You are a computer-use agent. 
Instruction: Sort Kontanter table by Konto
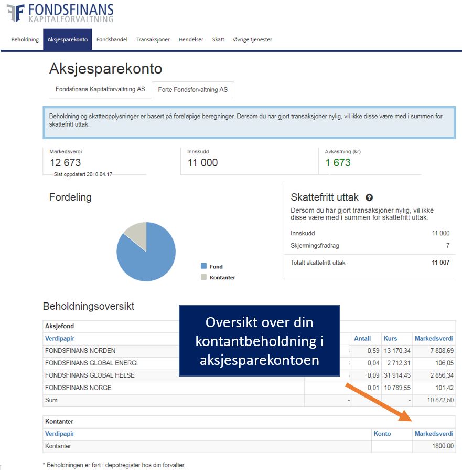pos(382,434)
